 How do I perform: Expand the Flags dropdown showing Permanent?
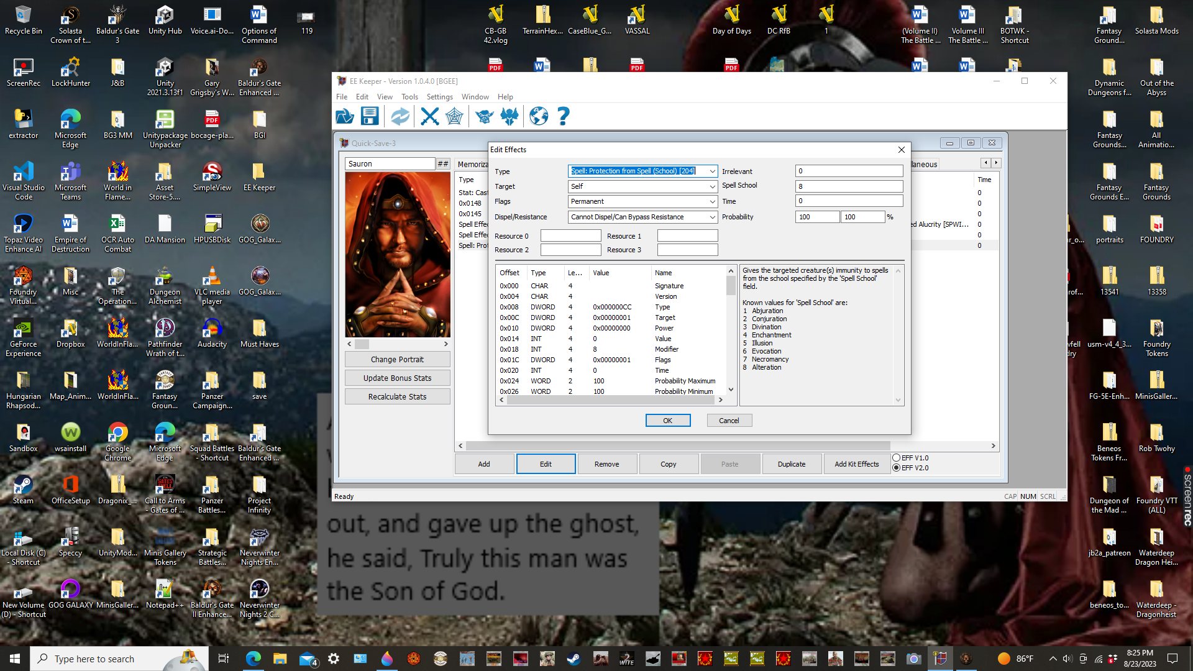pos(712,201)
